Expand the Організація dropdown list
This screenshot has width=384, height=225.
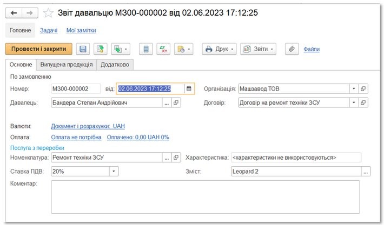354,88
